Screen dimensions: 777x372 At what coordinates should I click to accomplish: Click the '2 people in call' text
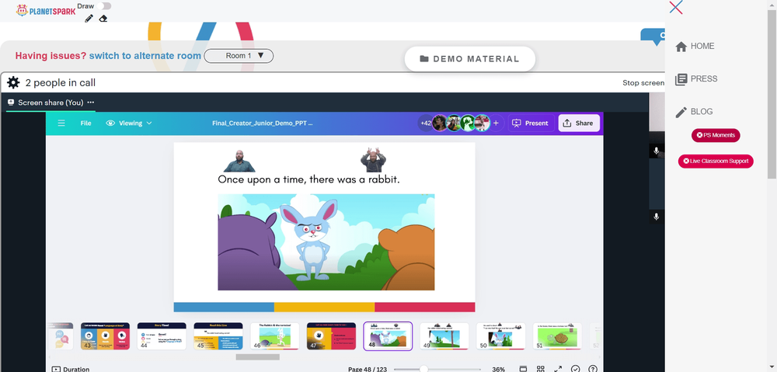coord(61,83)
